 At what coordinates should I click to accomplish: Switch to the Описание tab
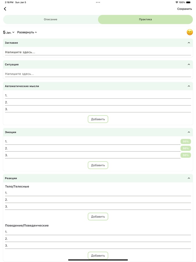point(51,20)
